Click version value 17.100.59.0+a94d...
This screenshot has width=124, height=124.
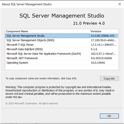(x=104, y=40)
